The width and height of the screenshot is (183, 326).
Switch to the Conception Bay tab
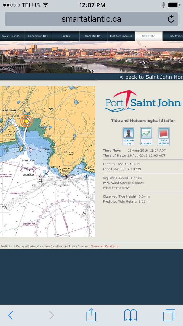[38, 36]
